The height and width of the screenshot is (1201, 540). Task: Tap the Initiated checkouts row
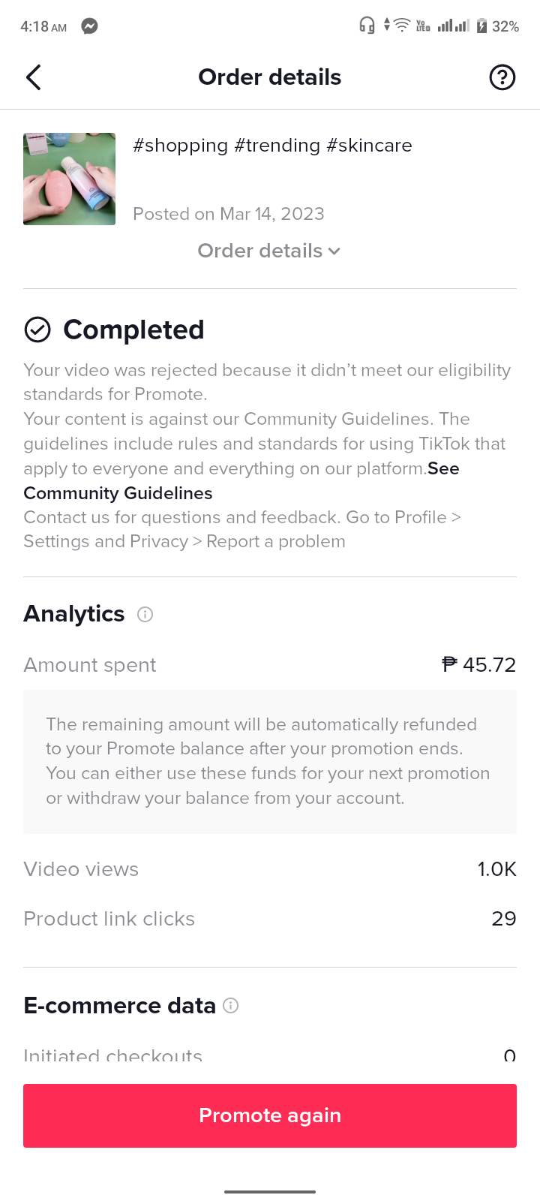click(x=270, y=1055)
